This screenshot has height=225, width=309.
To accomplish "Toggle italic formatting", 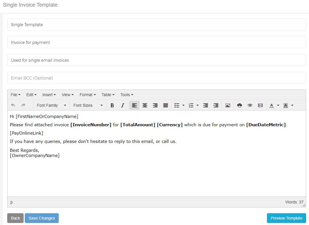I will pyautogui.click(x=123, y=105).
